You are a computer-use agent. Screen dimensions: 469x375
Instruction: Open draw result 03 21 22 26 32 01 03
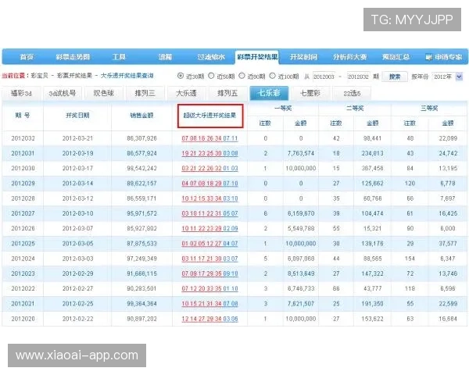point(209,169)
